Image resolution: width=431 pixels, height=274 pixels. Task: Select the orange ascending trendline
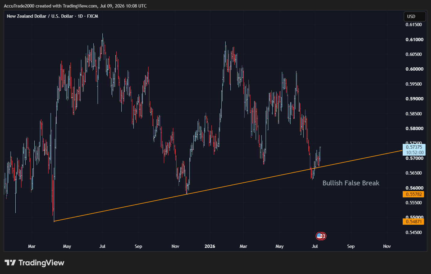tap(228, 186)
